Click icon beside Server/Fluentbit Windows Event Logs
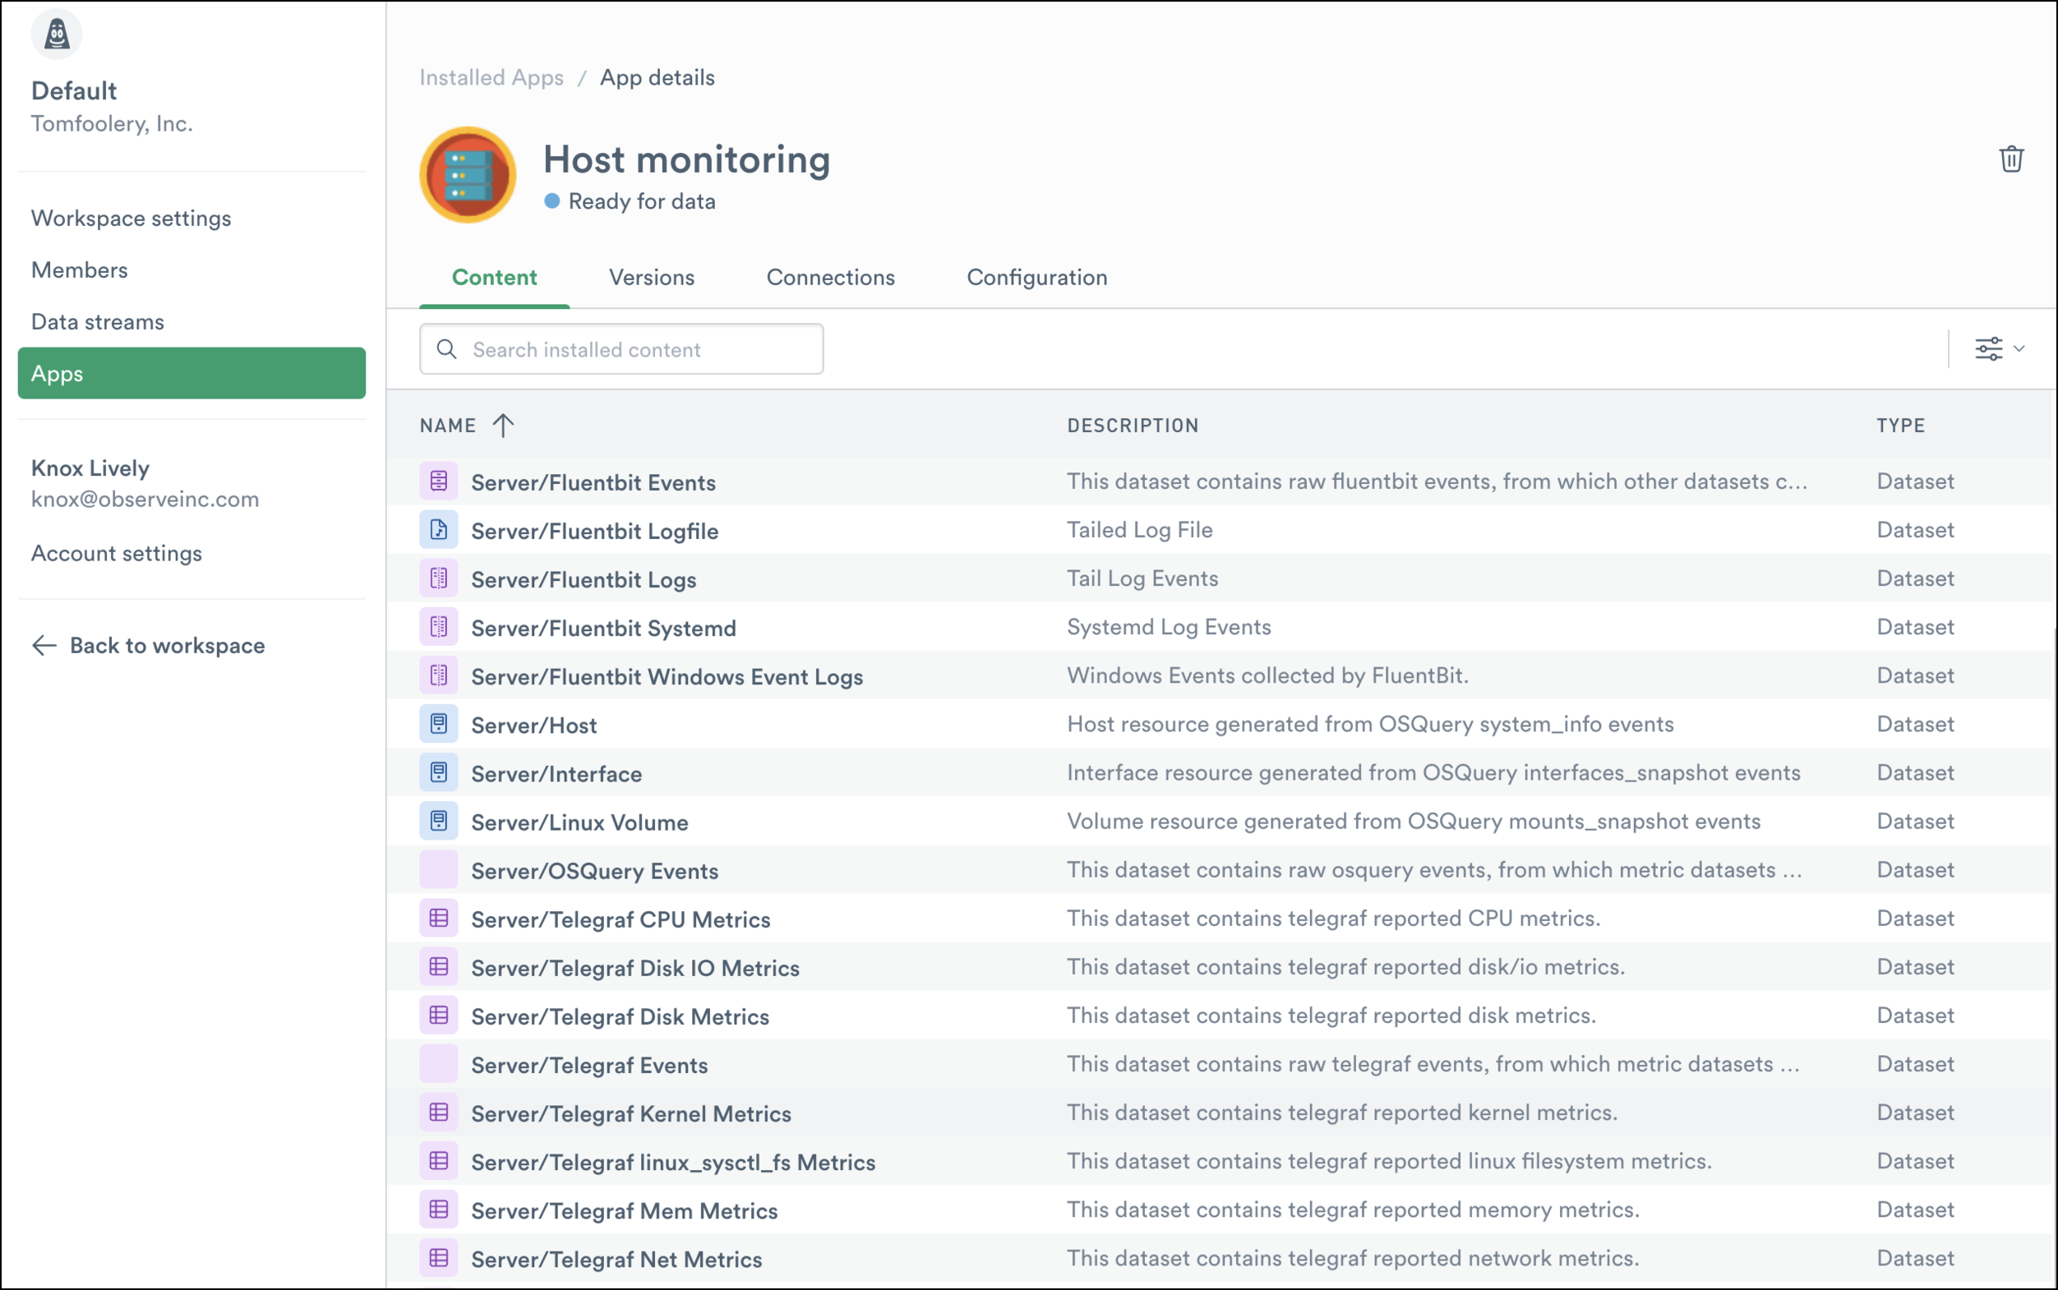Viewport: 2058px width, 1290px height. tap(439, 675)
